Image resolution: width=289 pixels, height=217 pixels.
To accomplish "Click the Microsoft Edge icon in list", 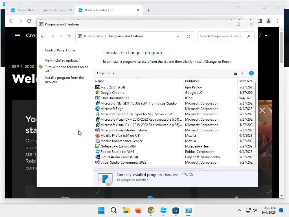I will pyautogui.click(x=97, y=108).
